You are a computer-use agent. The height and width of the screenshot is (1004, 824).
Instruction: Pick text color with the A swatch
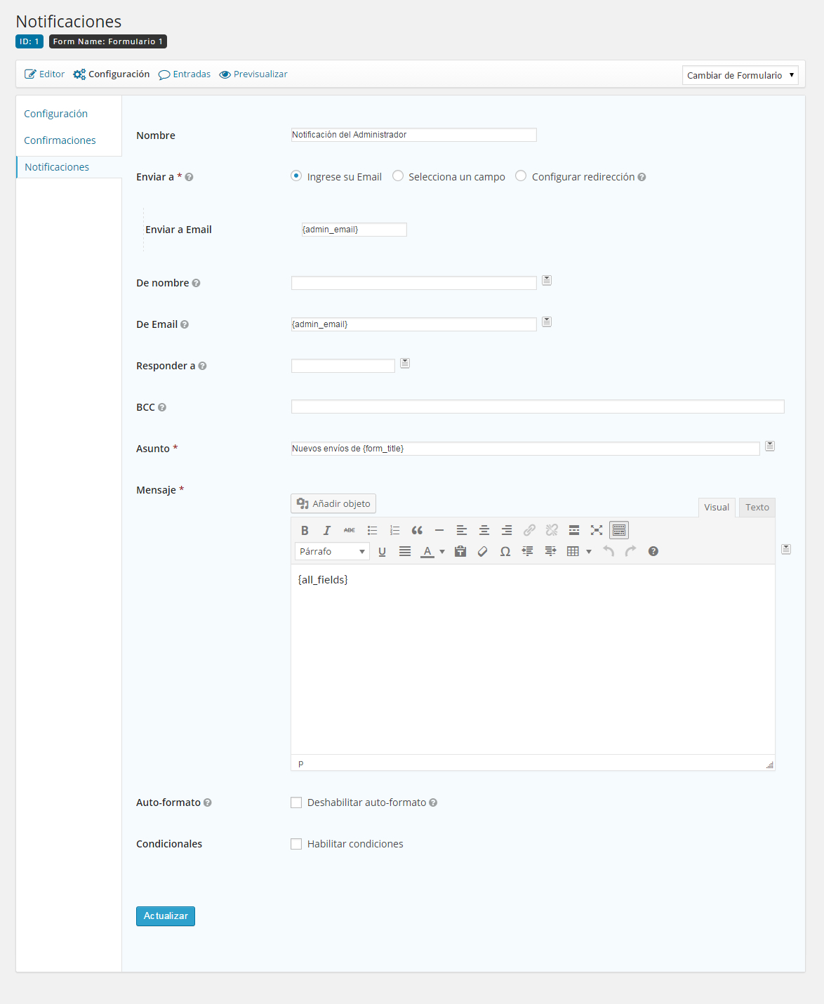point(427,551)
